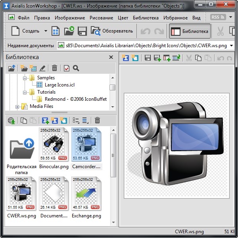
Task: Click the download from web globe icon
Action: coord(12,121)
